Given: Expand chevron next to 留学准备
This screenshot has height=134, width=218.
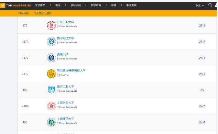Looking at the screenshot, I should [x=106, y=5].
